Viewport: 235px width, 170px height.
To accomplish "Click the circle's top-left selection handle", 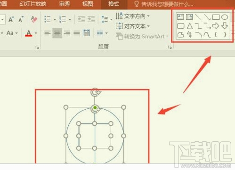I will pos(66,107).
